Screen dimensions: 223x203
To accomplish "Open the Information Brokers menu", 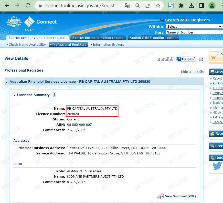I will pos(107,44).
